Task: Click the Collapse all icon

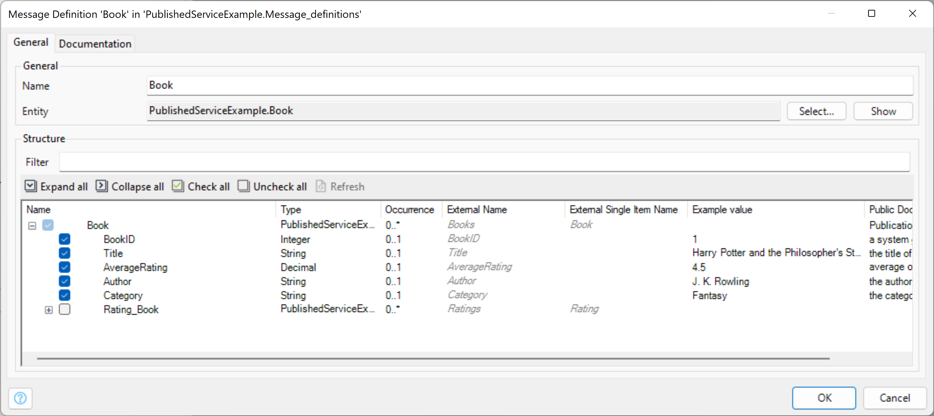Action: click(102, 186)
